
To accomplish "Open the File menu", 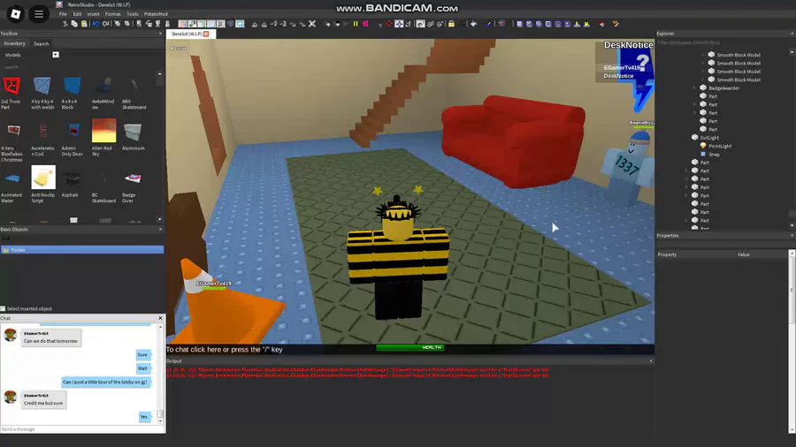I will tap(63, 14).
